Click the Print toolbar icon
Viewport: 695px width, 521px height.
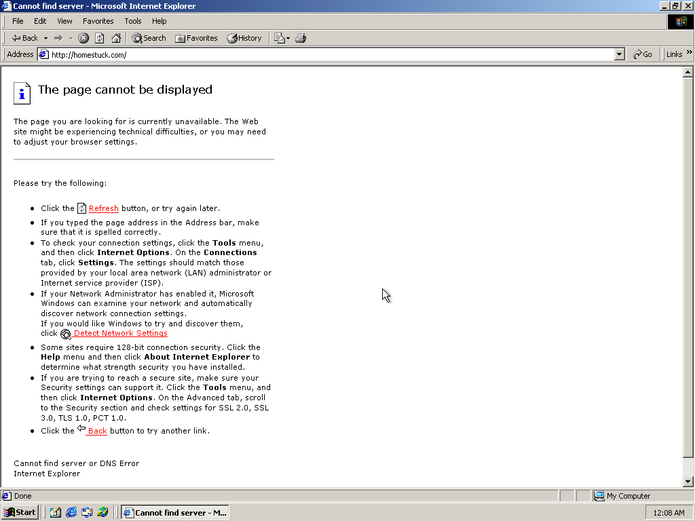pos(301,38)
